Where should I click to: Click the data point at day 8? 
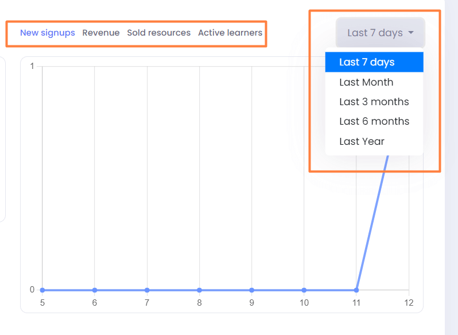click(x=199, y=290)
